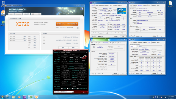Open the taskbar clock and date

pyautogui.click(x=171, y=97)
